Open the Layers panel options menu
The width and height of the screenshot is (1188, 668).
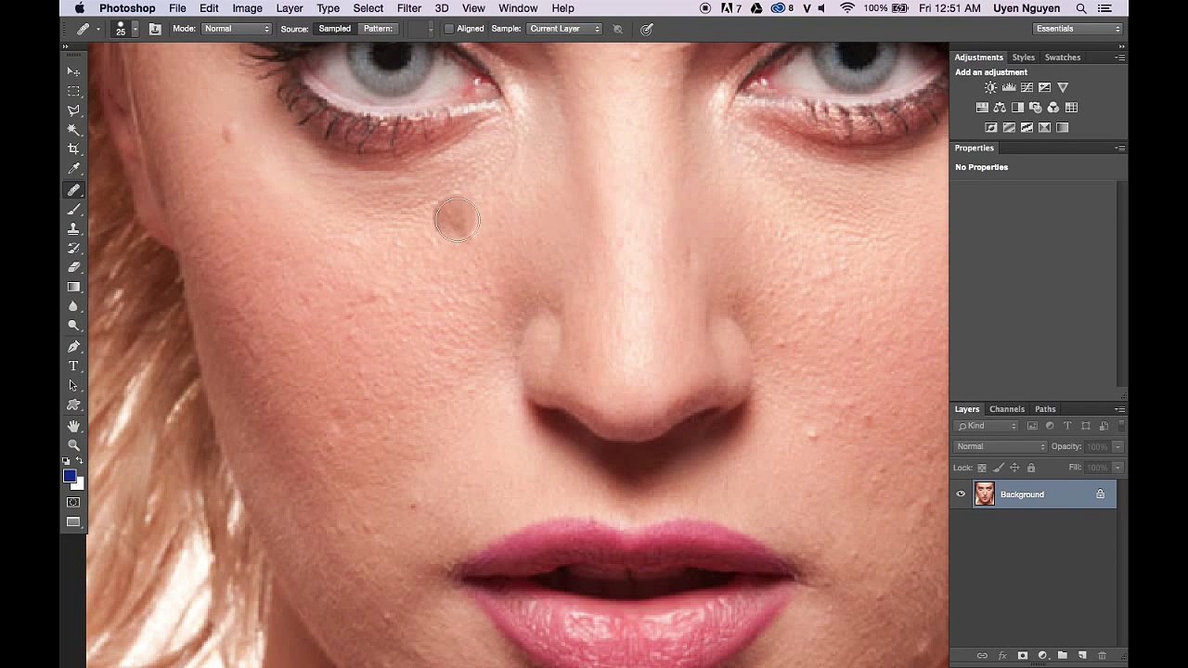(1120, 409)
